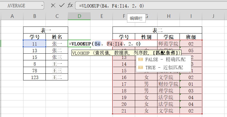Select column B header
Viewport: 227px width, 117px height.
pos(35,16)
